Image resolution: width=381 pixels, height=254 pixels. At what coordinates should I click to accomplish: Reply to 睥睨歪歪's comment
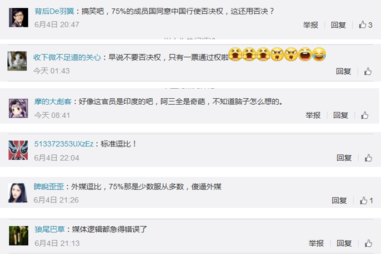[339, 201]
